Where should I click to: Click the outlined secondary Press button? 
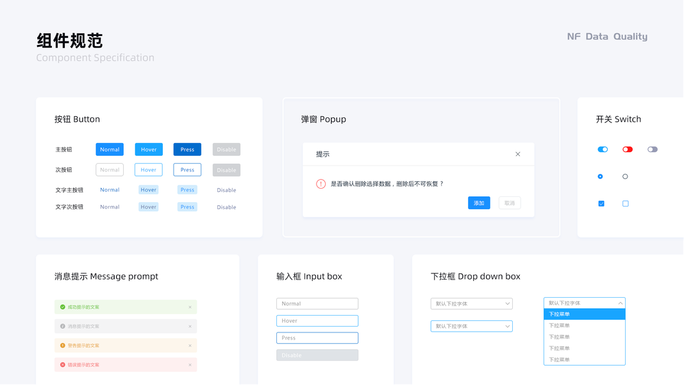pos(187,170)
